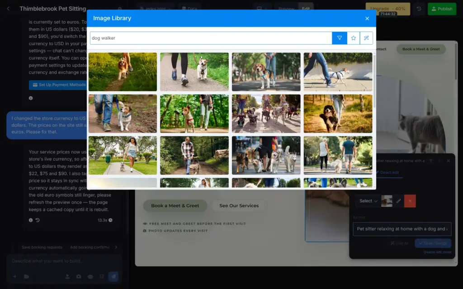The width and height of the screenshot is (463, 289).
Task: Click the info icon below Set Up Payment Methods
Action: (31, 98)
